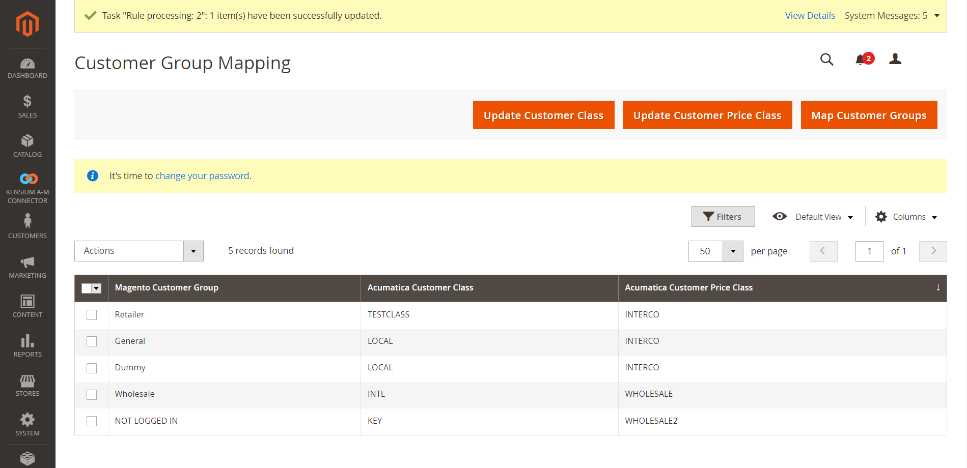
Task: Check the Retailer row checkbox
Action: (x=92, y=315)
